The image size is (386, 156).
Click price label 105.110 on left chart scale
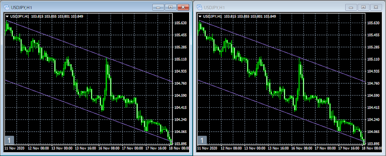(x=180, y=59)
